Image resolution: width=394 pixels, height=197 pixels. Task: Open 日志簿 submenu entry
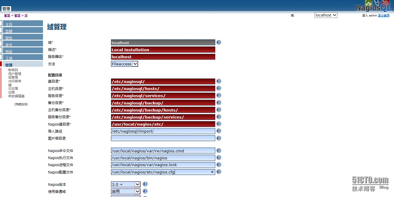pyautogui.click(x=13, y=89)
